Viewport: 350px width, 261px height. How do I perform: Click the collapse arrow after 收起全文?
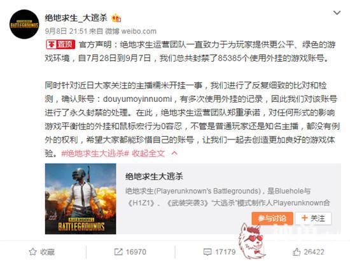click(174, 153)
